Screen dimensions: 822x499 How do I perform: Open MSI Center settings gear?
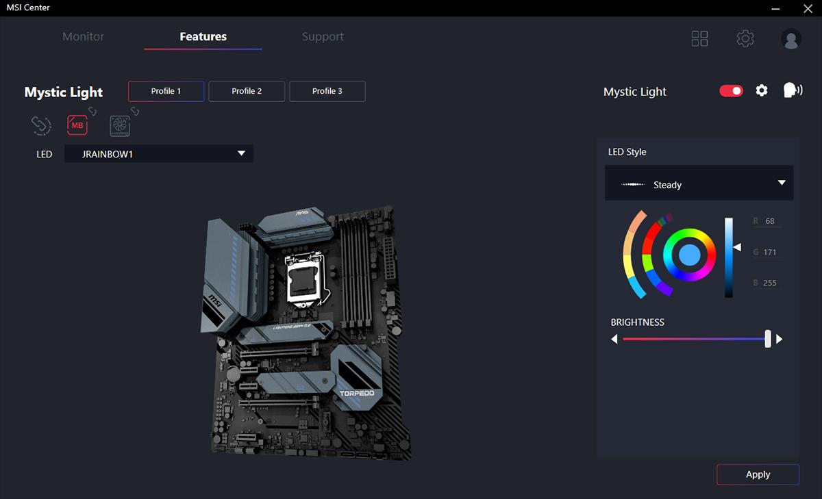(745, 38)
